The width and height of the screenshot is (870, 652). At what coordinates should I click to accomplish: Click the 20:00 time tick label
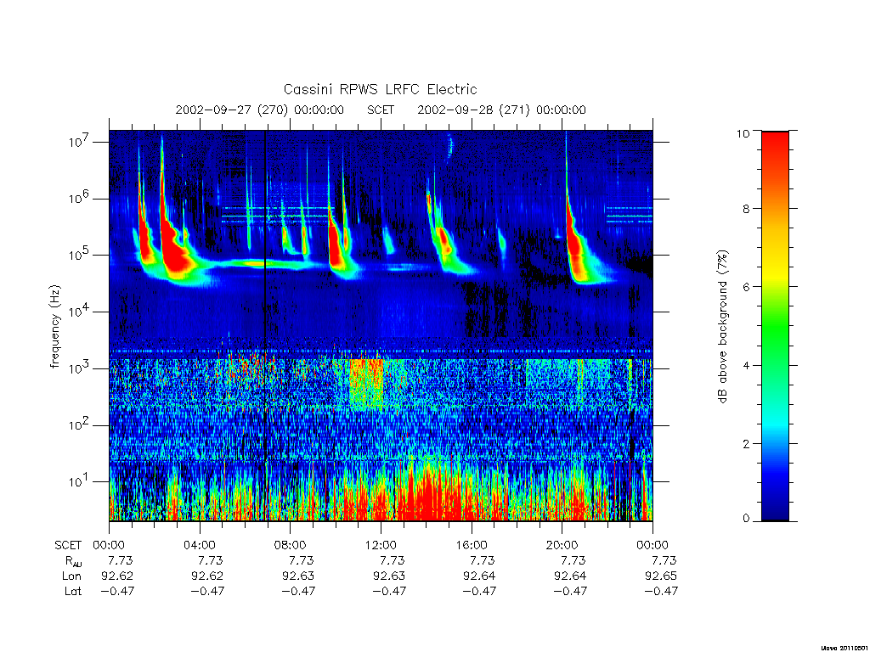562,545
